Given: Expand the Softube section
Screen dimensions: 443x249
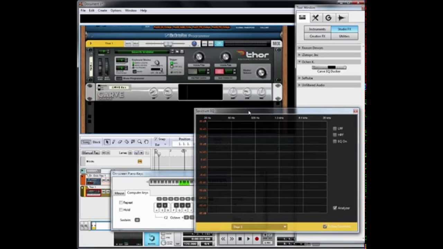Looking at the screenshot, I should [x=299, y=78].
